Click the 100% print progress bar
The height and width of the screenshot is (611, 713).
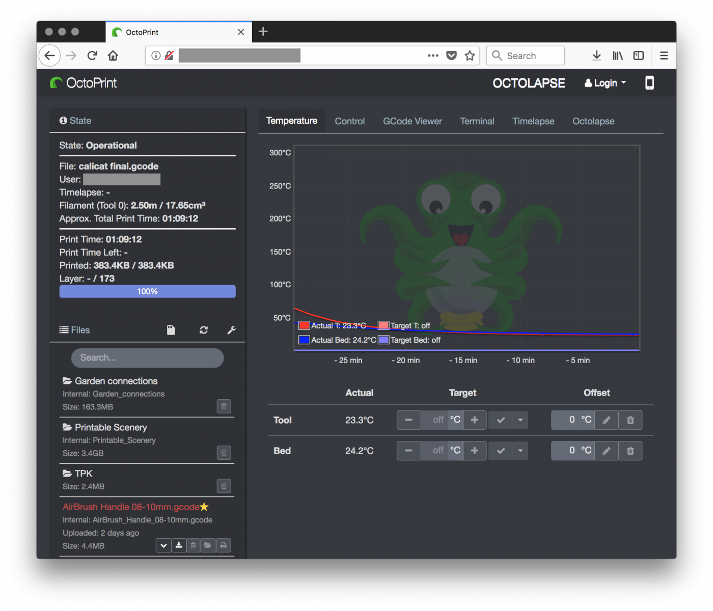click(x=147, y=291)
